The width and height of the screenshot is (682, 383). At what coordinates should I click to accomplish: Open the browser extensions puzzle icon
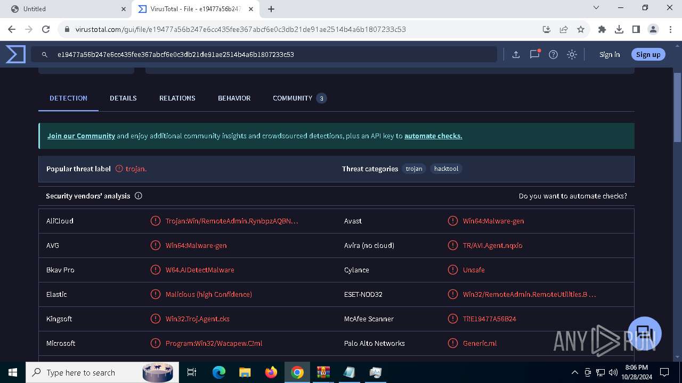click(602, 29)
